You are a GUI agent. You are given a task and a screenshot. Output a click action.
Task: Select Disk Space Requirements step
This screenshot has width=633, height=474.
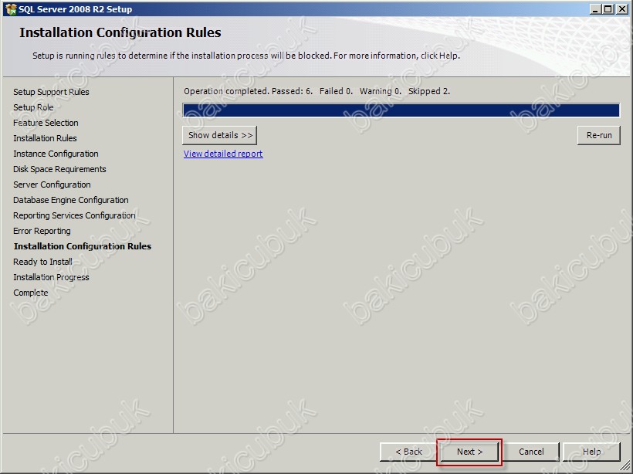click(x=59, y=169)
